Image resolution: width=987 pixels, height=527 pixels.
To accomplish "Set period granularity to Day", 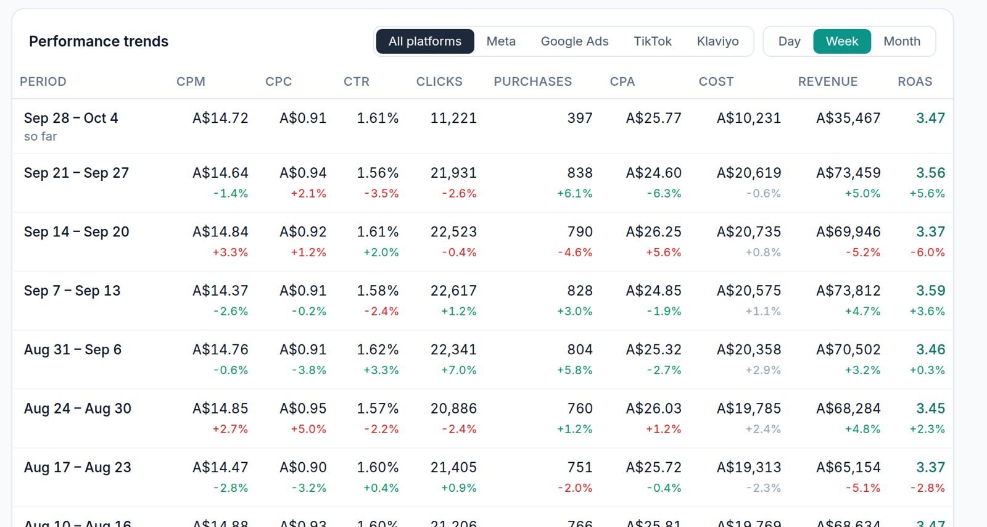I will click(x=789, y=41).
